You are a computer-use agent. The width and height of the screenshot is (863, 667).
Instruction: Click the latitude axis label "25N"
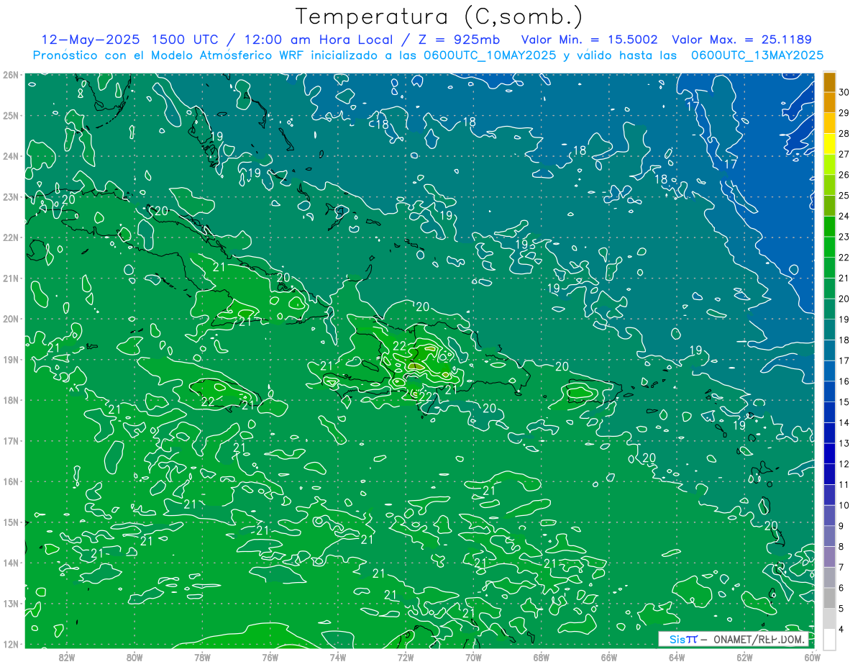(x=10, y=115)
